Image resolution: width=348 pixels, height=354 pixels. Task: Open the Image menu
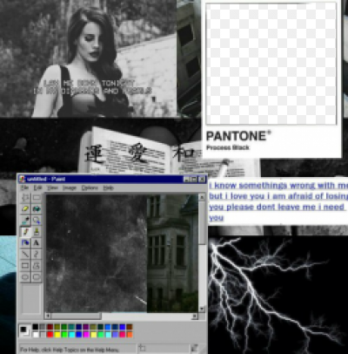point(70,187)
